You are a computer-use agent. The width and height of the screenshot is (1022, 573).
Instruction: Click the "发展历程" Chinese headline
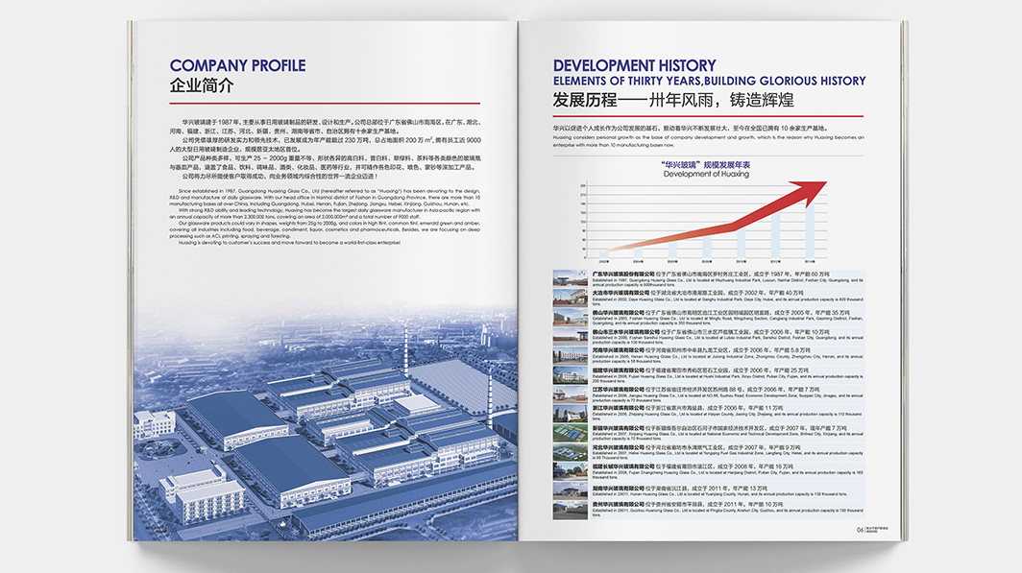[585, 100]
